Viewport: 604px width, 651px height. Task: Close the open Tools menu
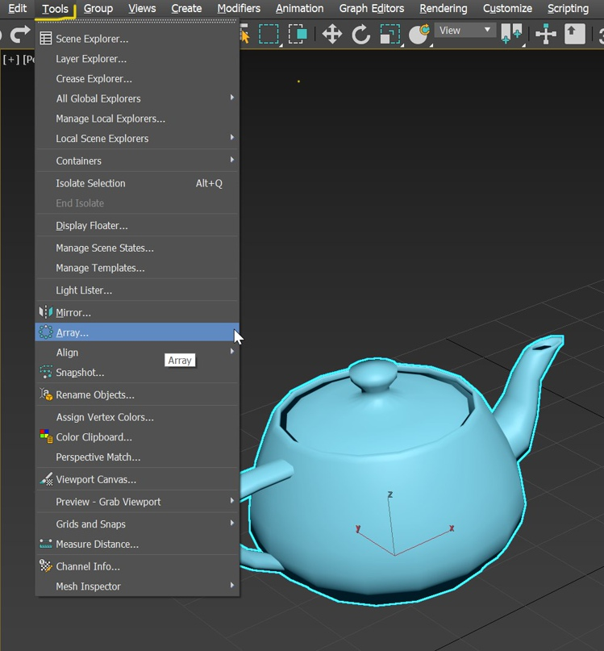pyautogui.click(x=55, y=9)
